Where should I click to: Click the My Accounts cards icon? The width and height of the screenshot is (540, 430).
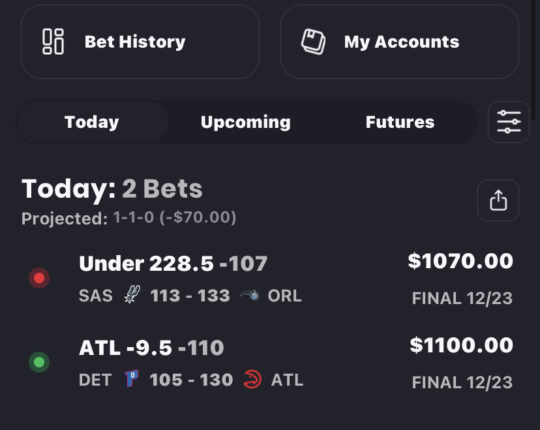point(313,42)
